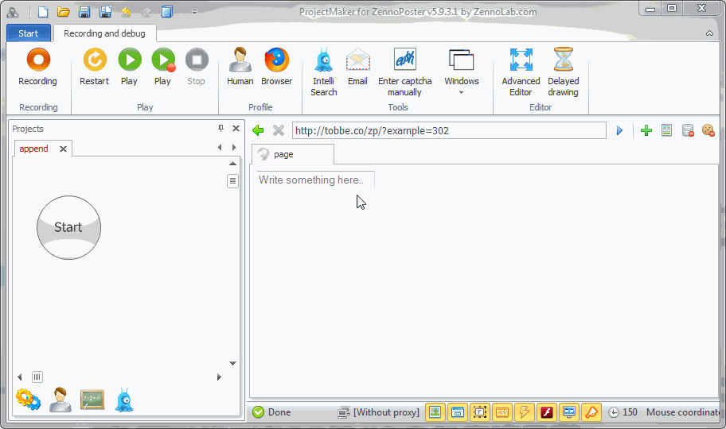Click the Save As double floppy disk icon
Image resolution: width=726 pixels, height=429 pixels.
[x=106, y=12]
